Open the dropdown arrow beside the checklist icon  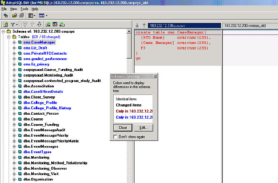pos(34,15)
